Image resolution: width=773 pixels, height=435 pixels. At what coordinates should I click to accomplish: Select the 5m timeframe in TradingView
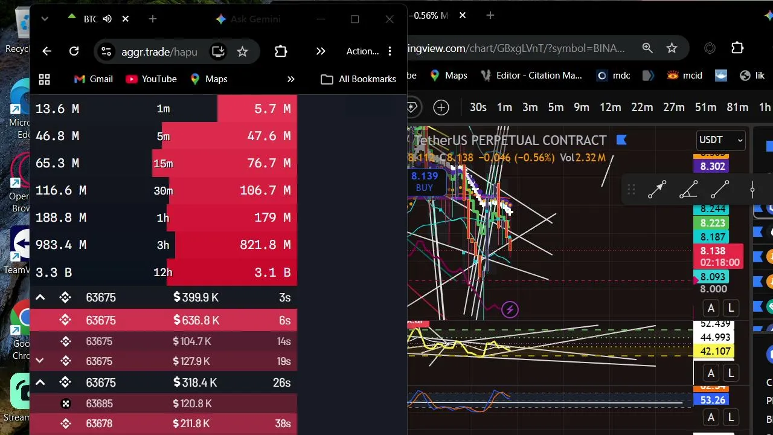pyautogui.click(x=556, y=107)
